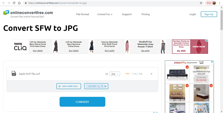Bookmark this page with the star icon
The width and height of the screenshot is (223, 113).
[201, 3]
